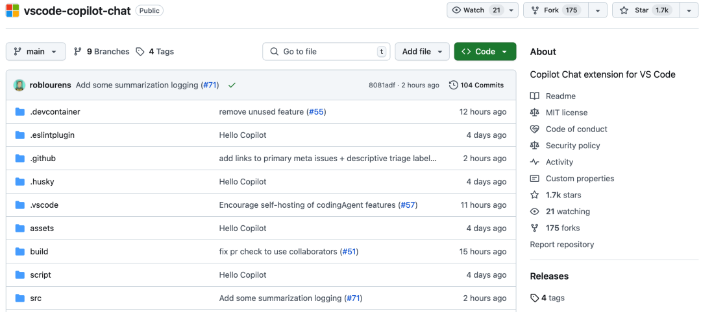
Task: Open pull request #71 link
Action: point(210,85)
